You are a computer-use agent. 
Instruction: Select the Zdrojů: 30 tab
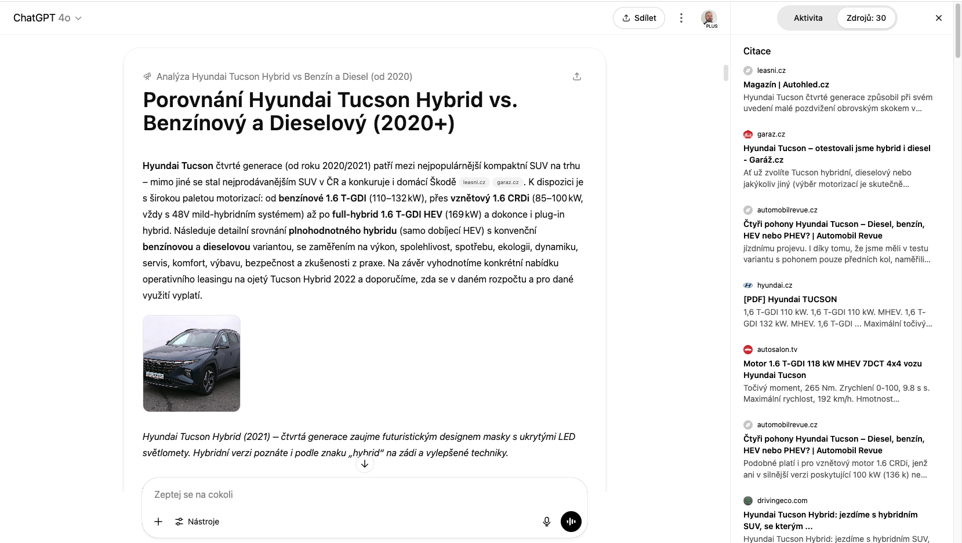pos(866,18)
